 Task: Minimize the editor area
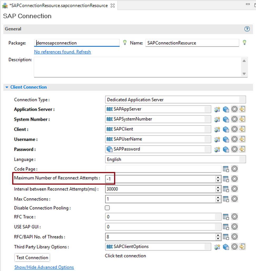tap(248, 4)
